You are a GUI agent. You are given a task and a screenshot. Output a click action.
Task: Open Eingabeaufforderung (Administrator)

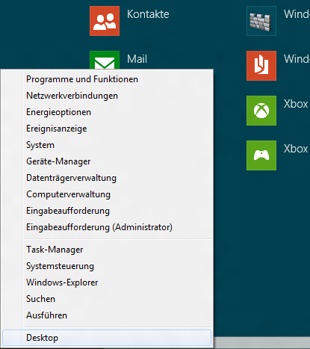107,227
